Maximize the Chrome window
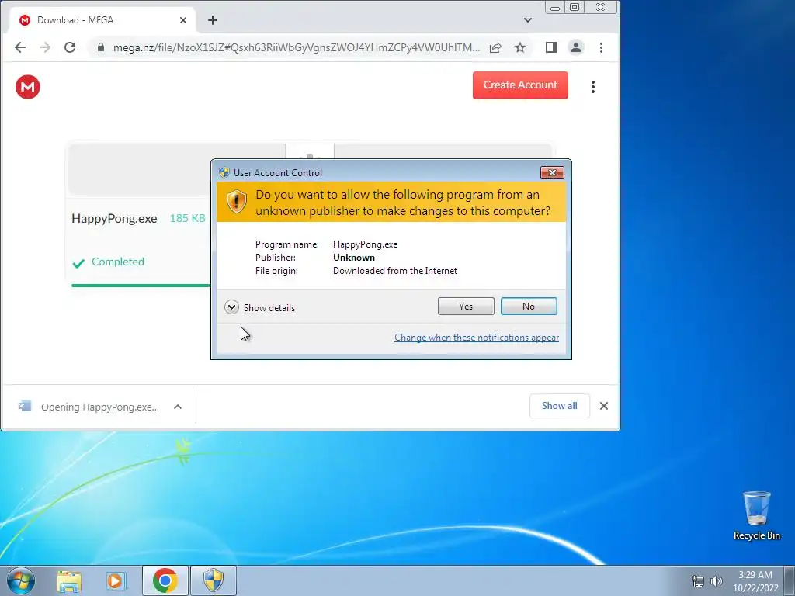 click(575, 8)
